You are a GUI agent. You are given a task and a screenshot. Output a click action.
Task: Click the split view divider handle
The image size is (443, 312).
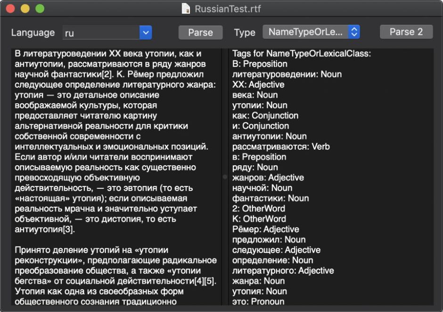225,177
